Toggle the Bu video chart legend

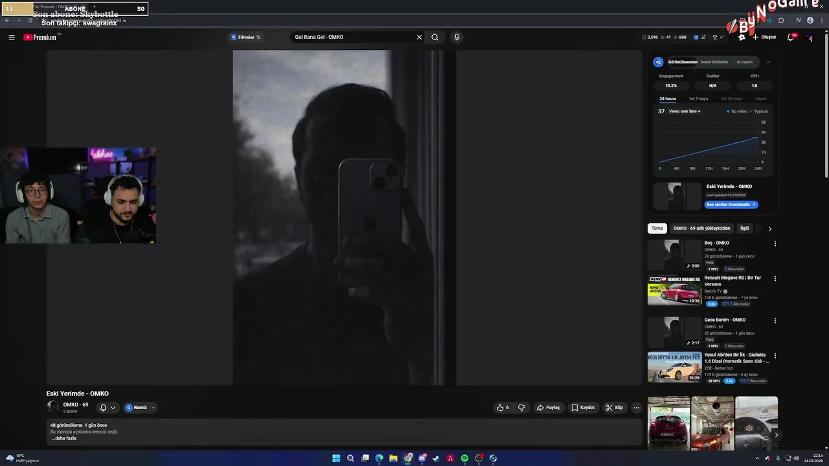(x=737, y=111)
